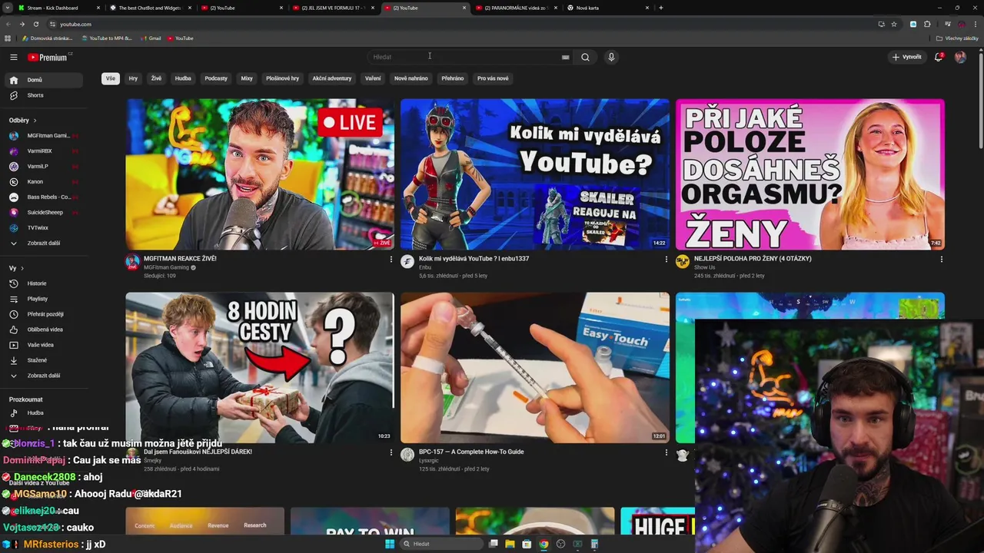The height and width of the screenshot is (553, 984).
Task: Expand Zobrazit další under Vy section
Action: [x=43, y=376]
